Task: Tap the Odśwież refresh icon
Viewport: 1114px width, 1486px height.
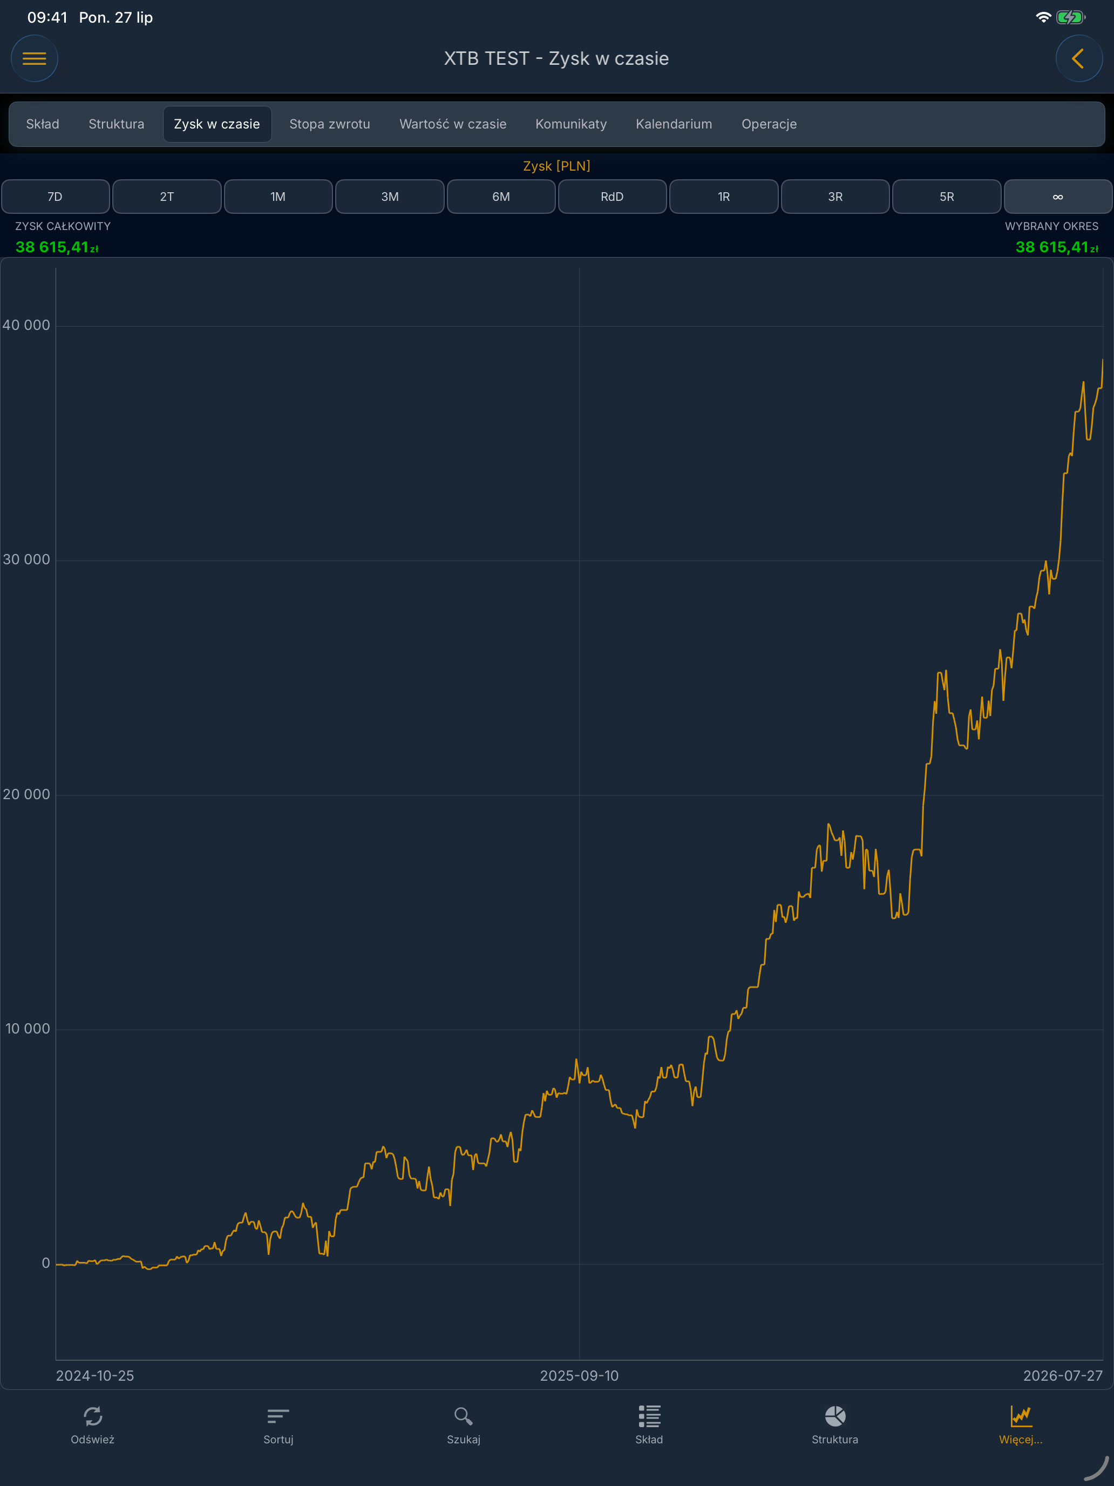Action: coord(93,1416)
